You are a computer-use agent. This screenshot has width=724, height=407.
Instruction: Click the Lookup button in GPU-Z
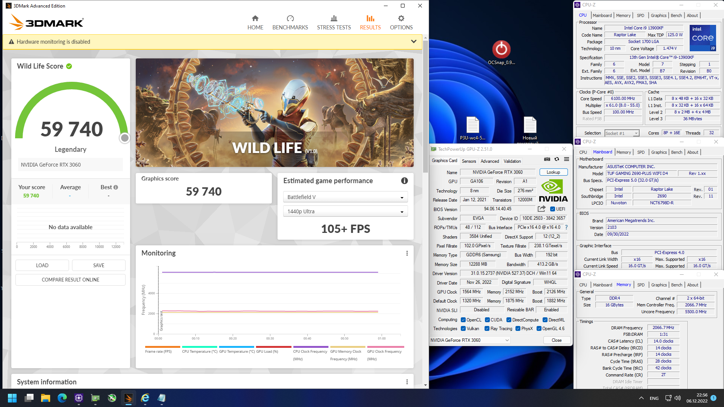(553, 172)
